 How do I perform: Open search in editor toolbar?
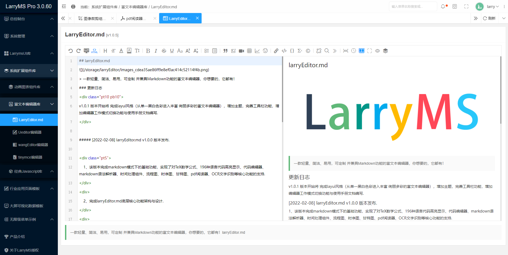(x=327, y=51)
